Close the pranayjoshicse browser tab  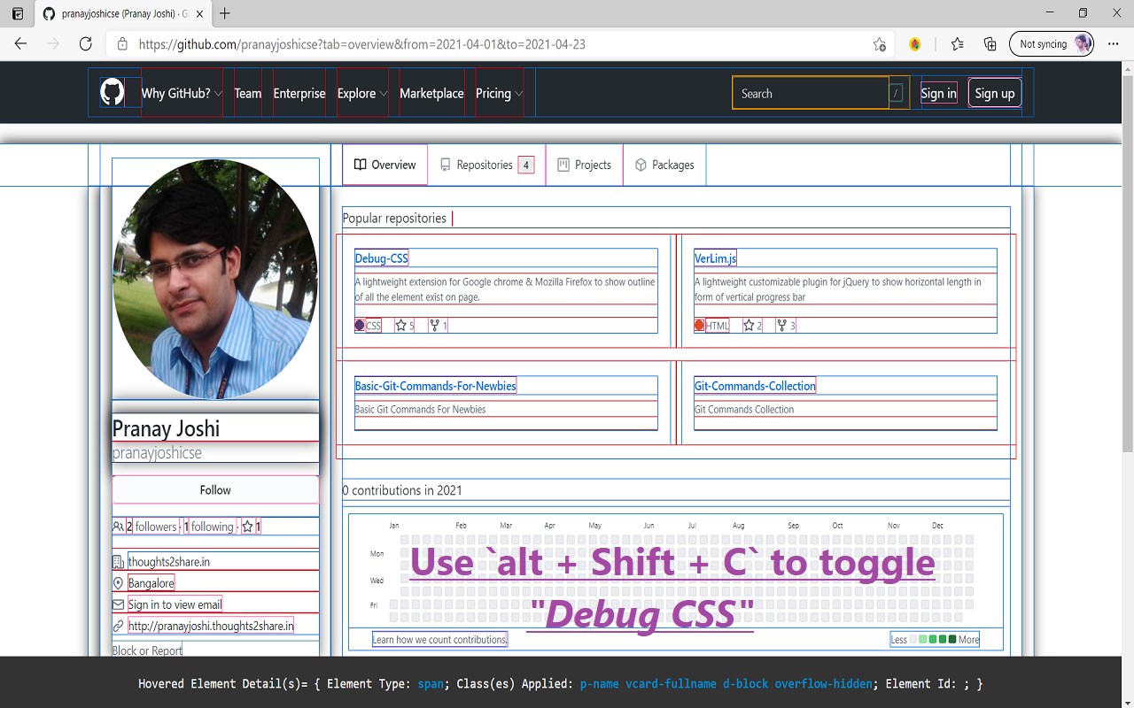200,13
